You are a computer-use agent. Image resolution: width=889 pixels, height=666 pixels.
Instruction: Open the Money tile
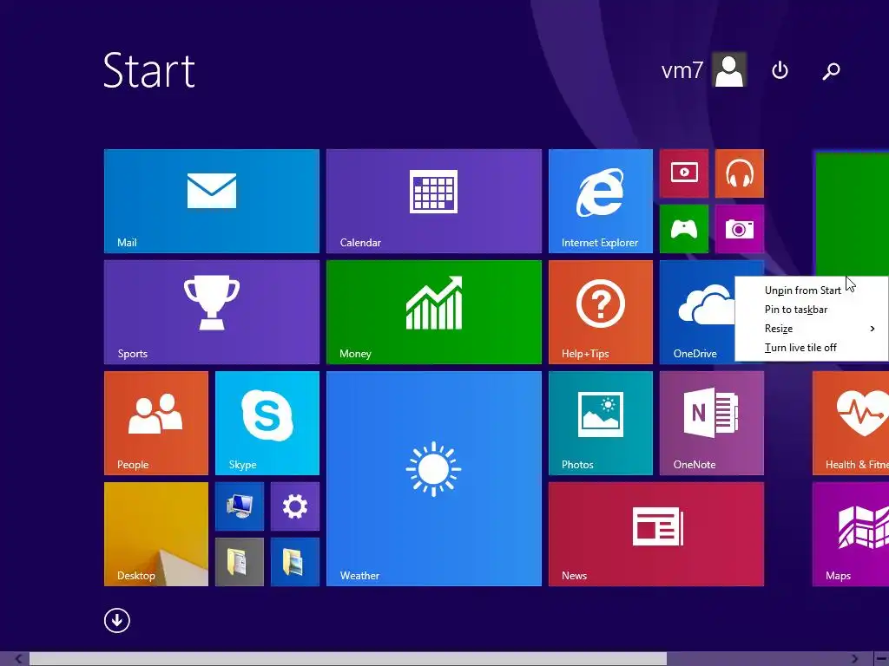[434, 312]
